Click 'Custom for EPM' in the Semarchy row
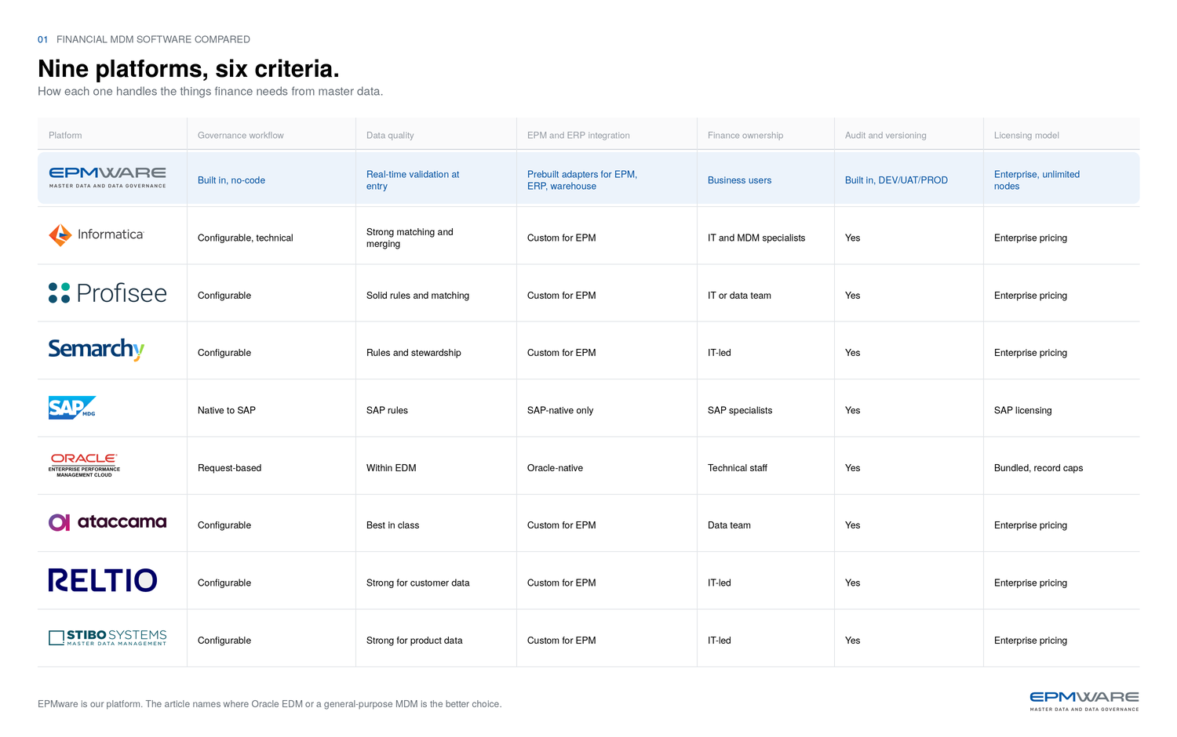Image resolution: width=1177 pixels, height=737 pixels. point(561,353)
